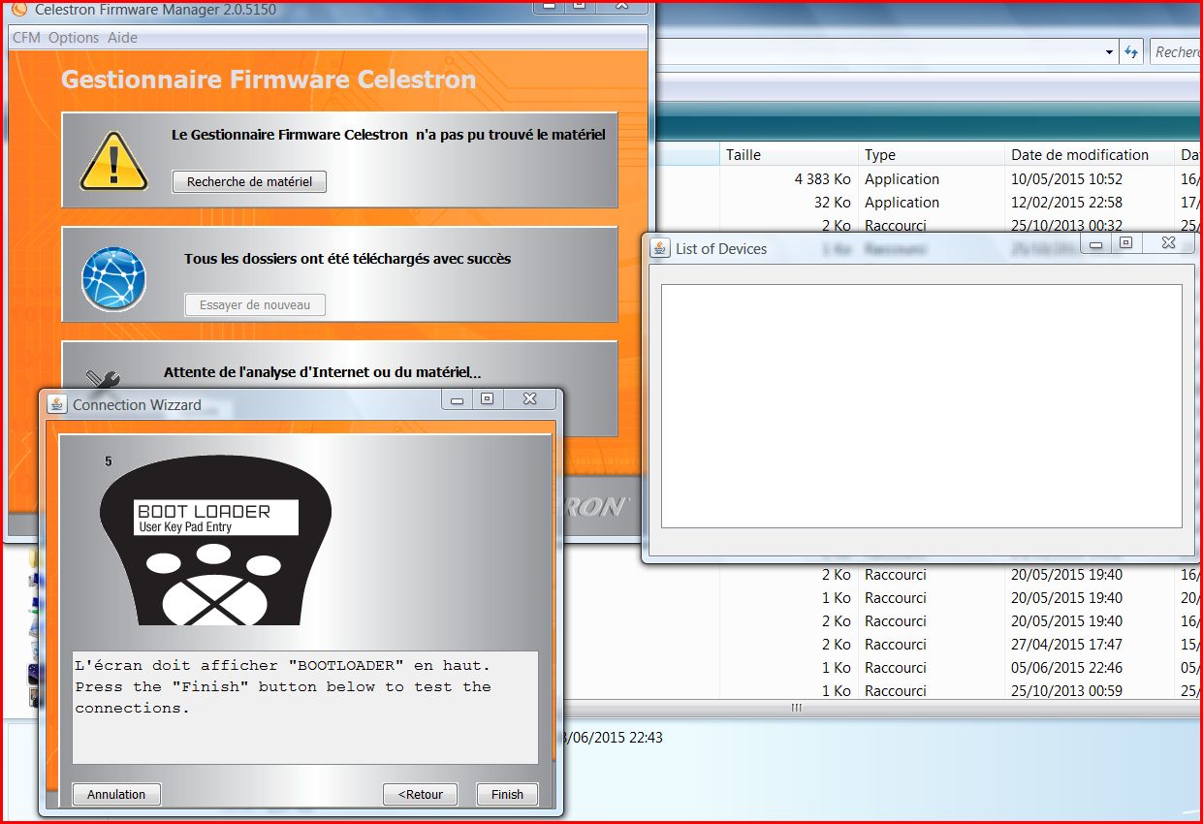Click the Java icon of Connection Wizzard window
The width and height of the screenshot is (1203, 824).
(x=57, y=404)
